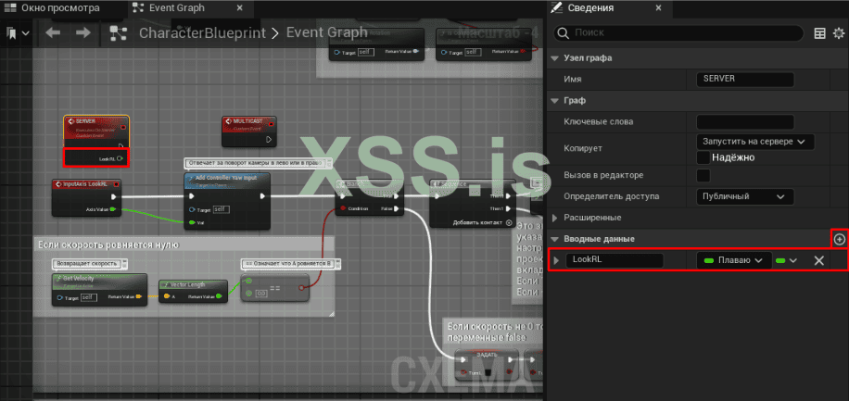The image size is (849, 401).
Task: Toggle the TurnL checkbox on ЗАДАТЬ node
Action: (488, 372)
